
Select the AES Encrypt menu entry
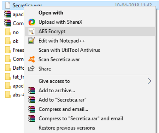coord(90,31)
